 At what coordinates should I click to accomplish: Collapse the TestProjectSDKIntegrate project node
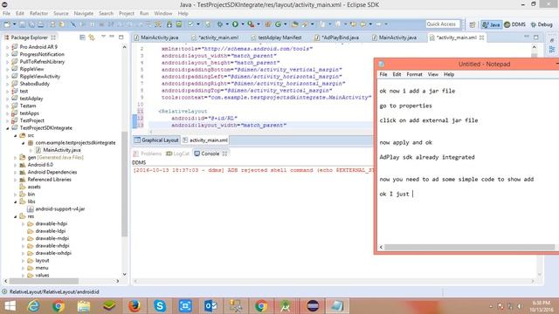8,128
